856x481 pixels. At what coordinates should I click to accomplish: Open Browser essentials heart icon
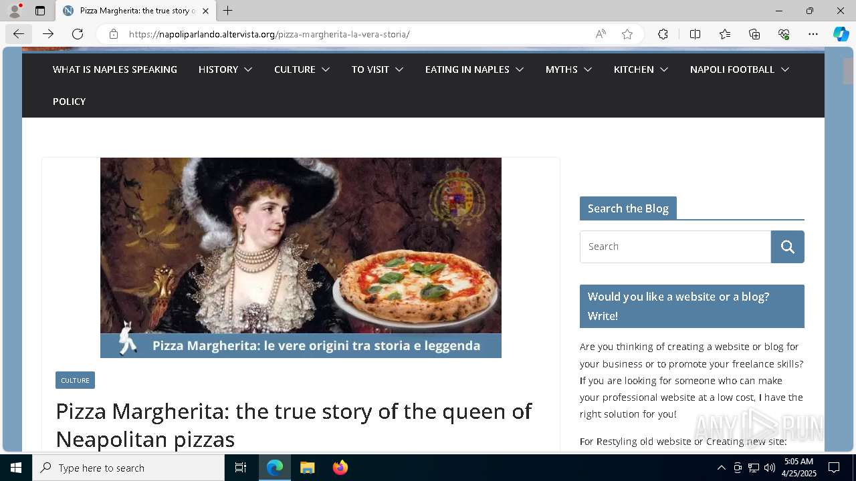784,34
